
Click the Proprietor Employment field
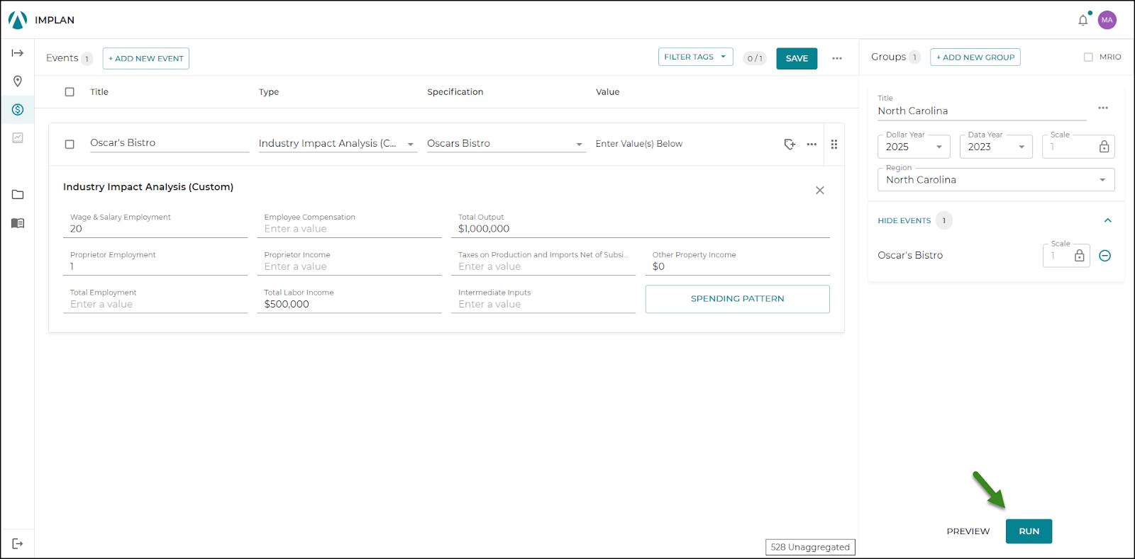(x=155, y=261)
